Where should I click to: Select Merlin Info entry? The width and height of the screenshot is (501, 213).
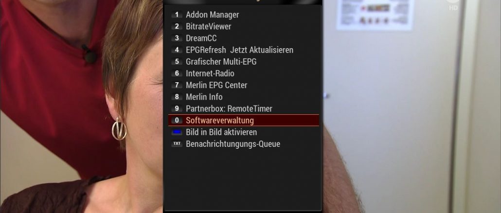tap(244, 97)
